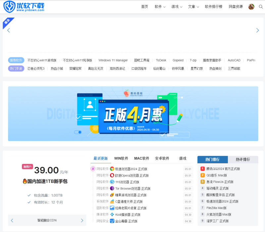Click 网络安全 category label for 金山毒霸
265x232 pixels.
[103, 221]
